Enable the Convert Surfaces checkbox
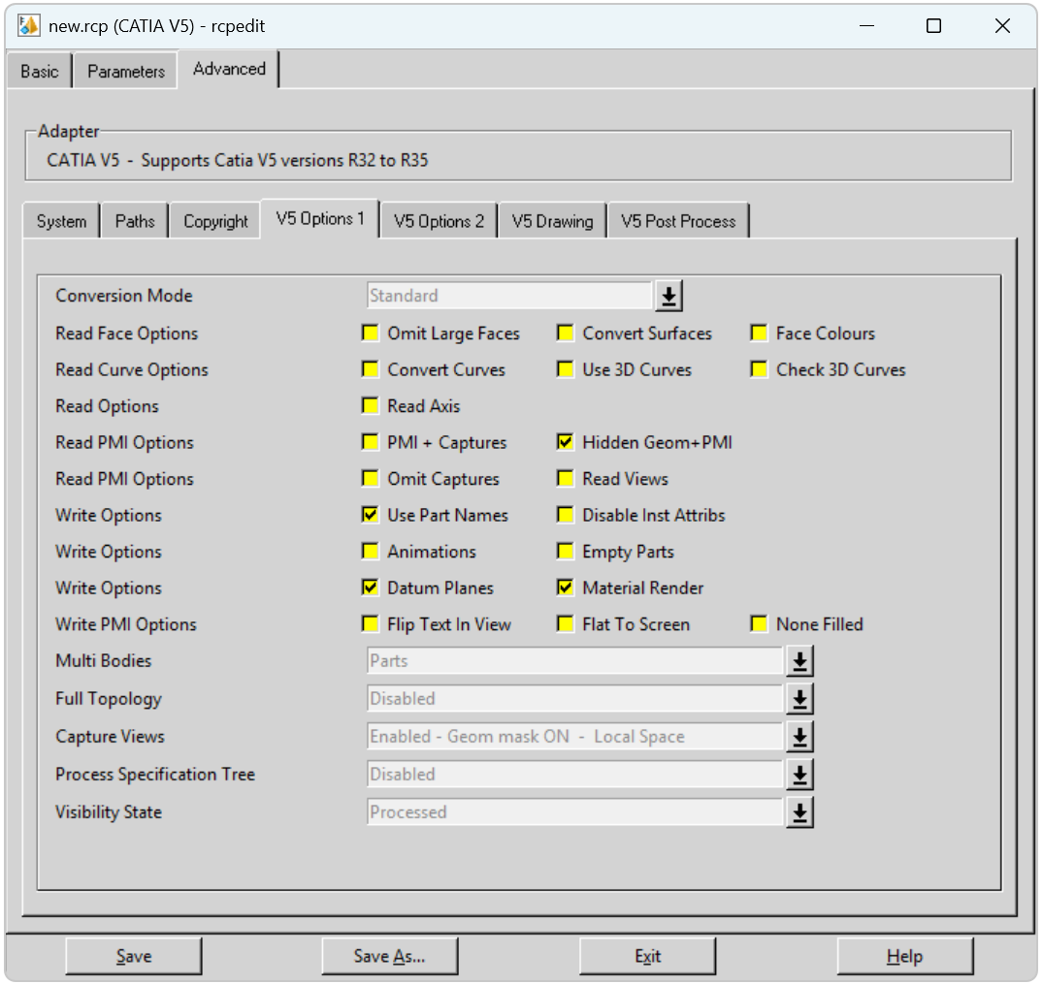Viewport: 1043px width, 984px height. pos(565,333)
